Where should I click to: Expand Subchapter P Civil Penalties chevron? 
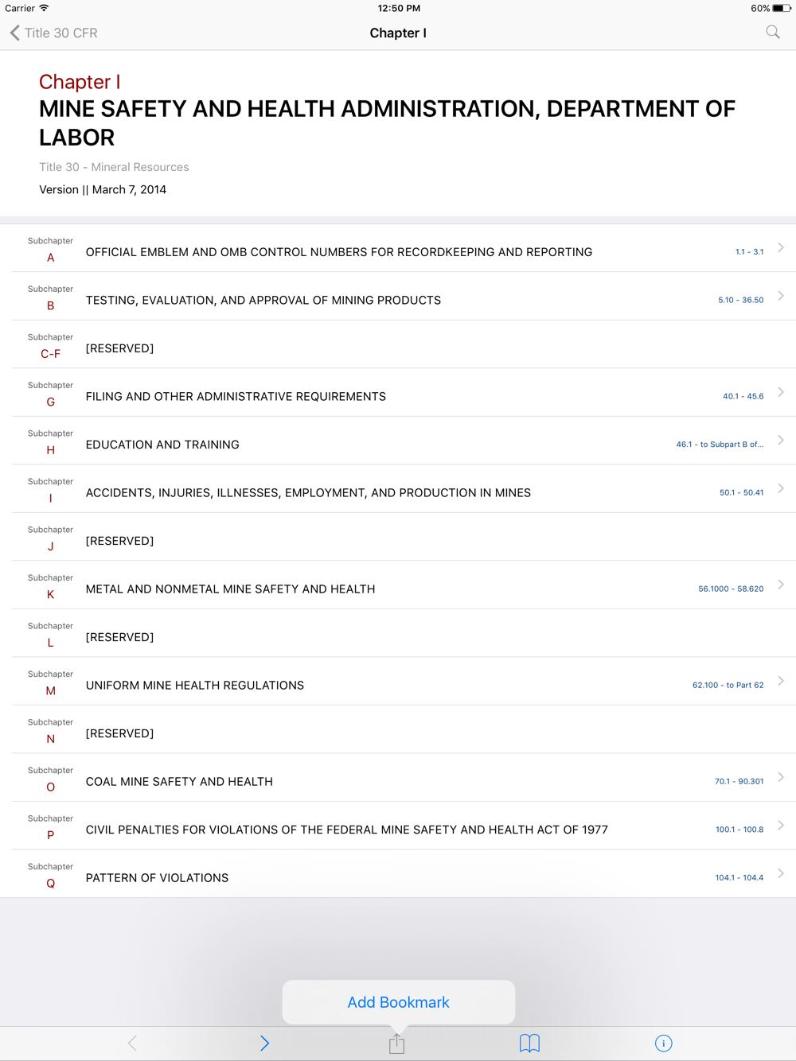pyautogui.click(x=781, y=825)
